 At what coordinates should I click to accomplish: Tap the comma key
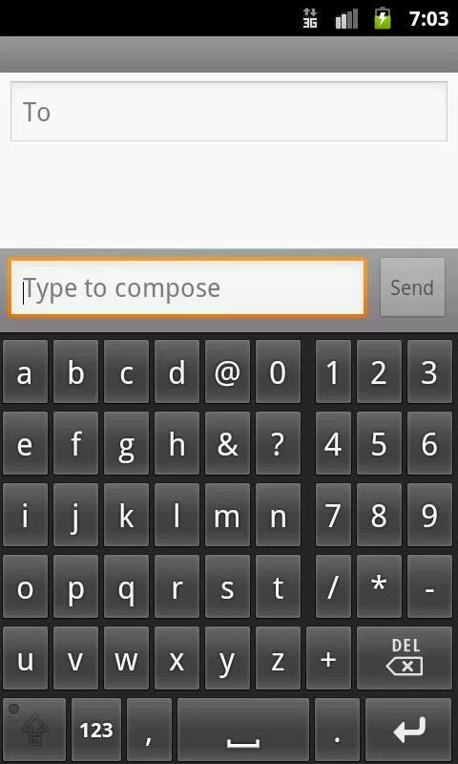tap(149, 730)
